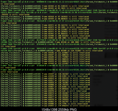
Task: Click the line 'Frame #3664 at 122.255467'
Action: click(45, 63)
